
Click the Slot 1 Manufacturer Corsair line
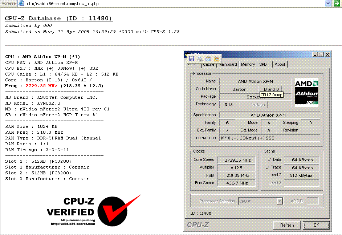coord(47,167)
